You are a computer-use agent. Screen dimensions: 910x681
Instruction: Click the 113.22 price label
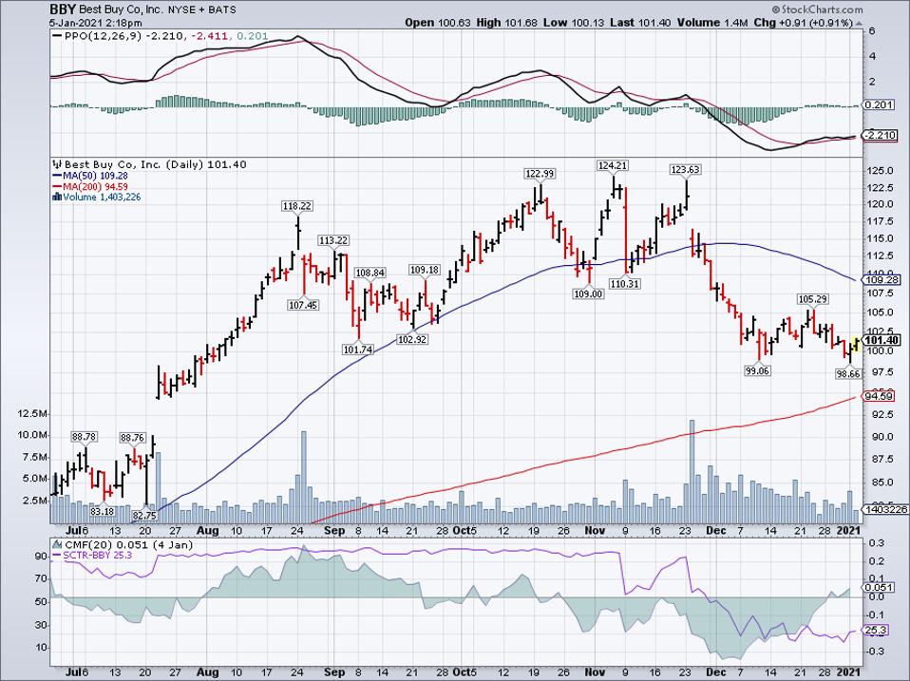(333, 240)
